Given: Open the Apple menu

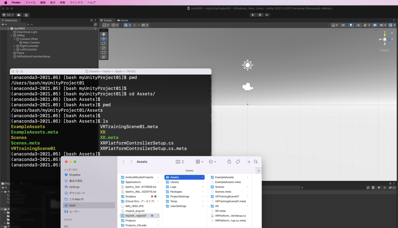Looking at the screenshot, I should pos(5,2).
